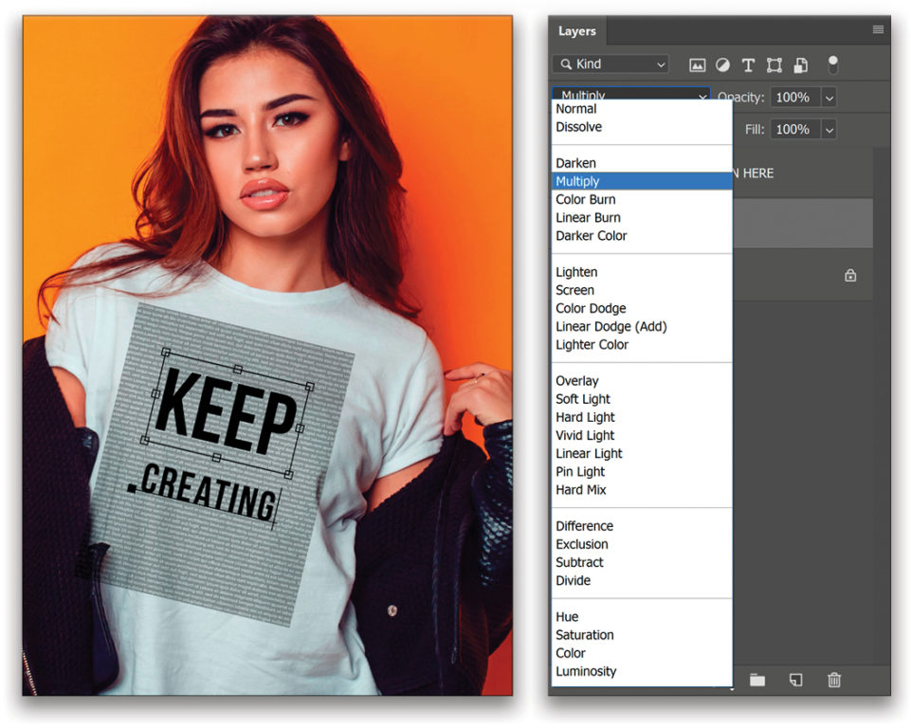Screen dimensions: 911x728
Task: Delete the layer using trash icon
Action: (x=834, y=680)
